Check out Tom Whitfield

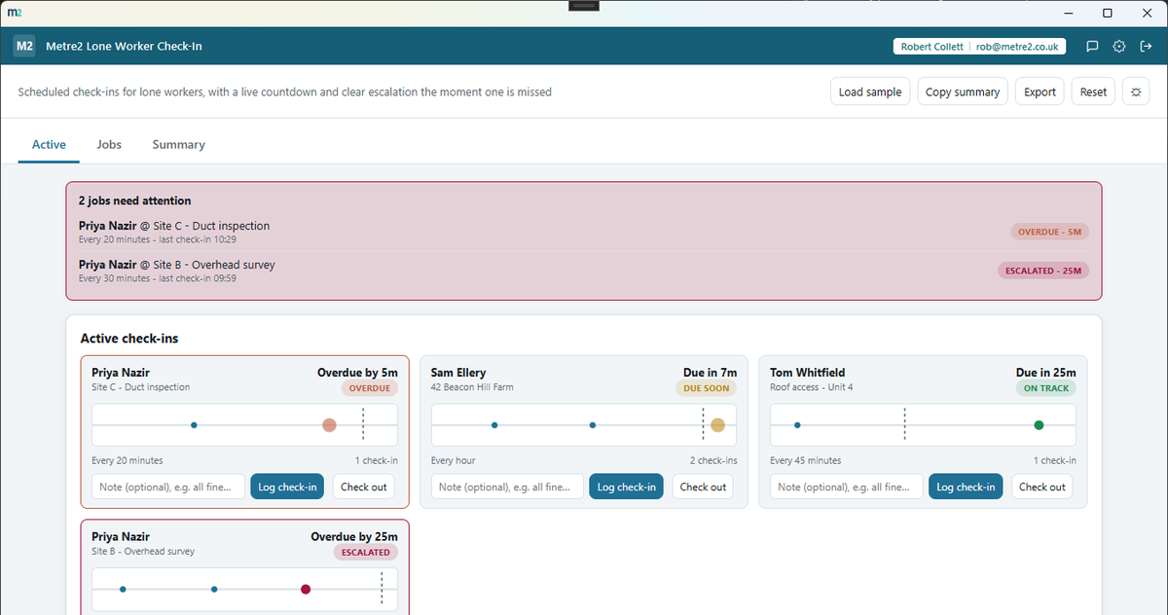point(1041,487)
